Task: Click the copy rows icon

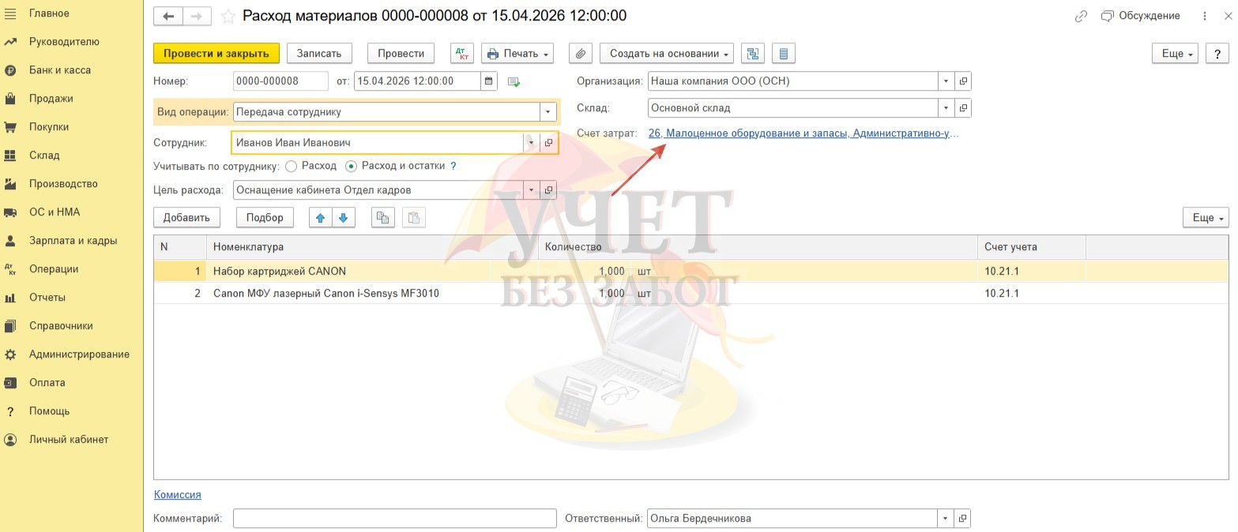Action: click(383, 218)
